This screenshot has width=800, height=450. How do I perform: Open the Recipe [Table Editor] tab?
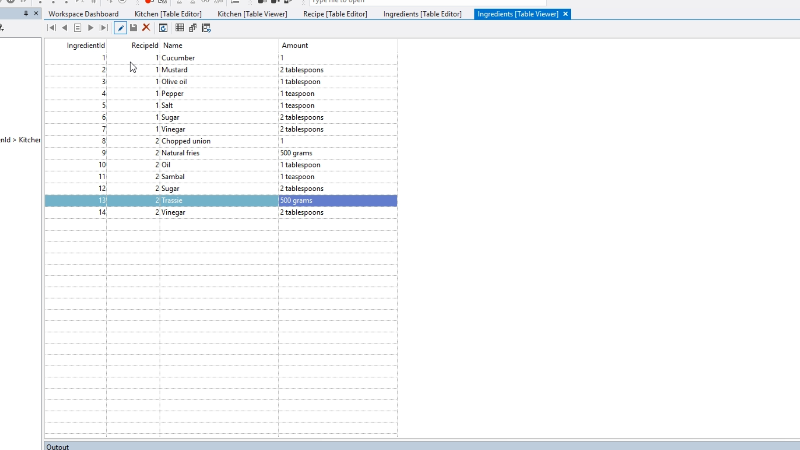coord(335,14)
